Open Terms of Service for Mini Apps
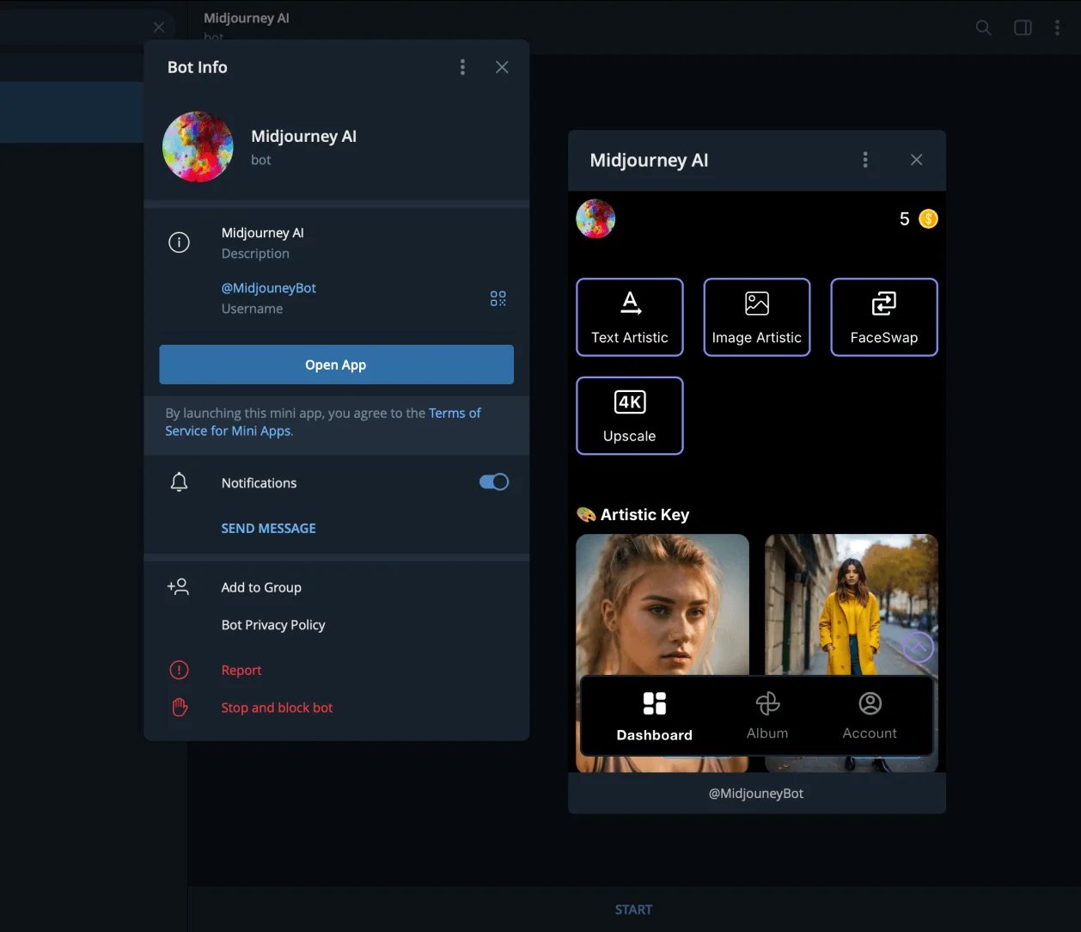Screen dimensions: 1081x932 [x=454, y=414]
